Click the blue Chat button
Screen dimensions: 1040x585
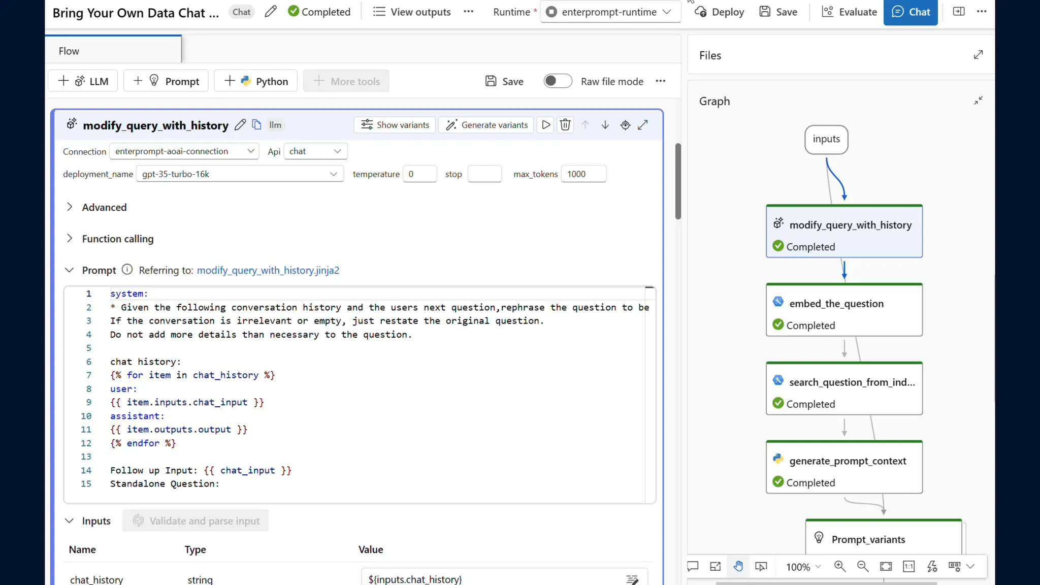(x=911, y=12)
